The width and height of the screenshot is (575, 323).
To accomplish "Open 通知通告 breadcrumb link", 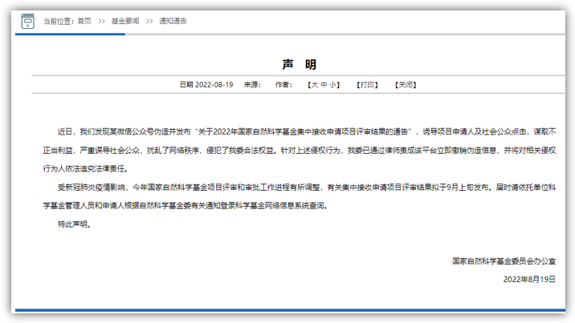I will click(x=173, y=21).
